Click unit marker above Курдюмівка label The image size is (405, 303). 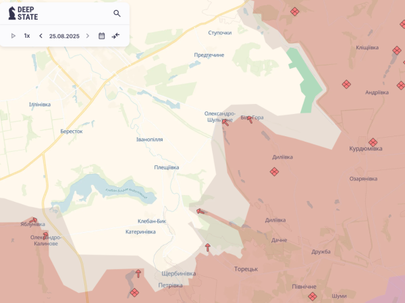point(373,142)
